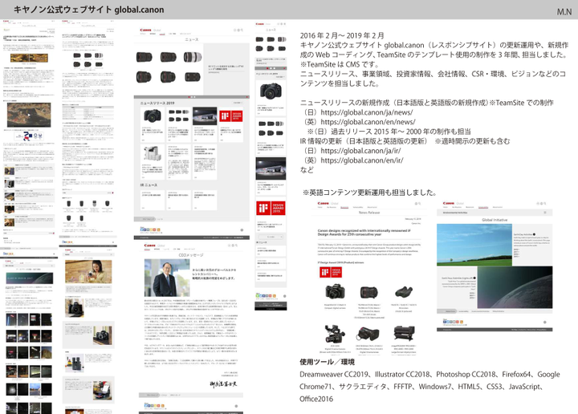Click the six-lens hero image in center news screenshot
Viewport: 578px width, 414px height.
tap(169, 67)
